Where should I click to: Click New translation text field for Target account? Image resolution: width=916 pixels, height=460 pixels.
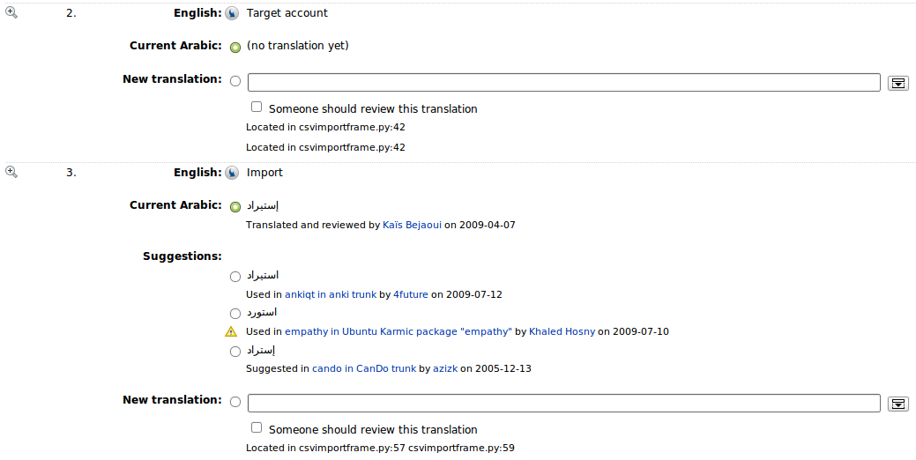tap(563, 83)
